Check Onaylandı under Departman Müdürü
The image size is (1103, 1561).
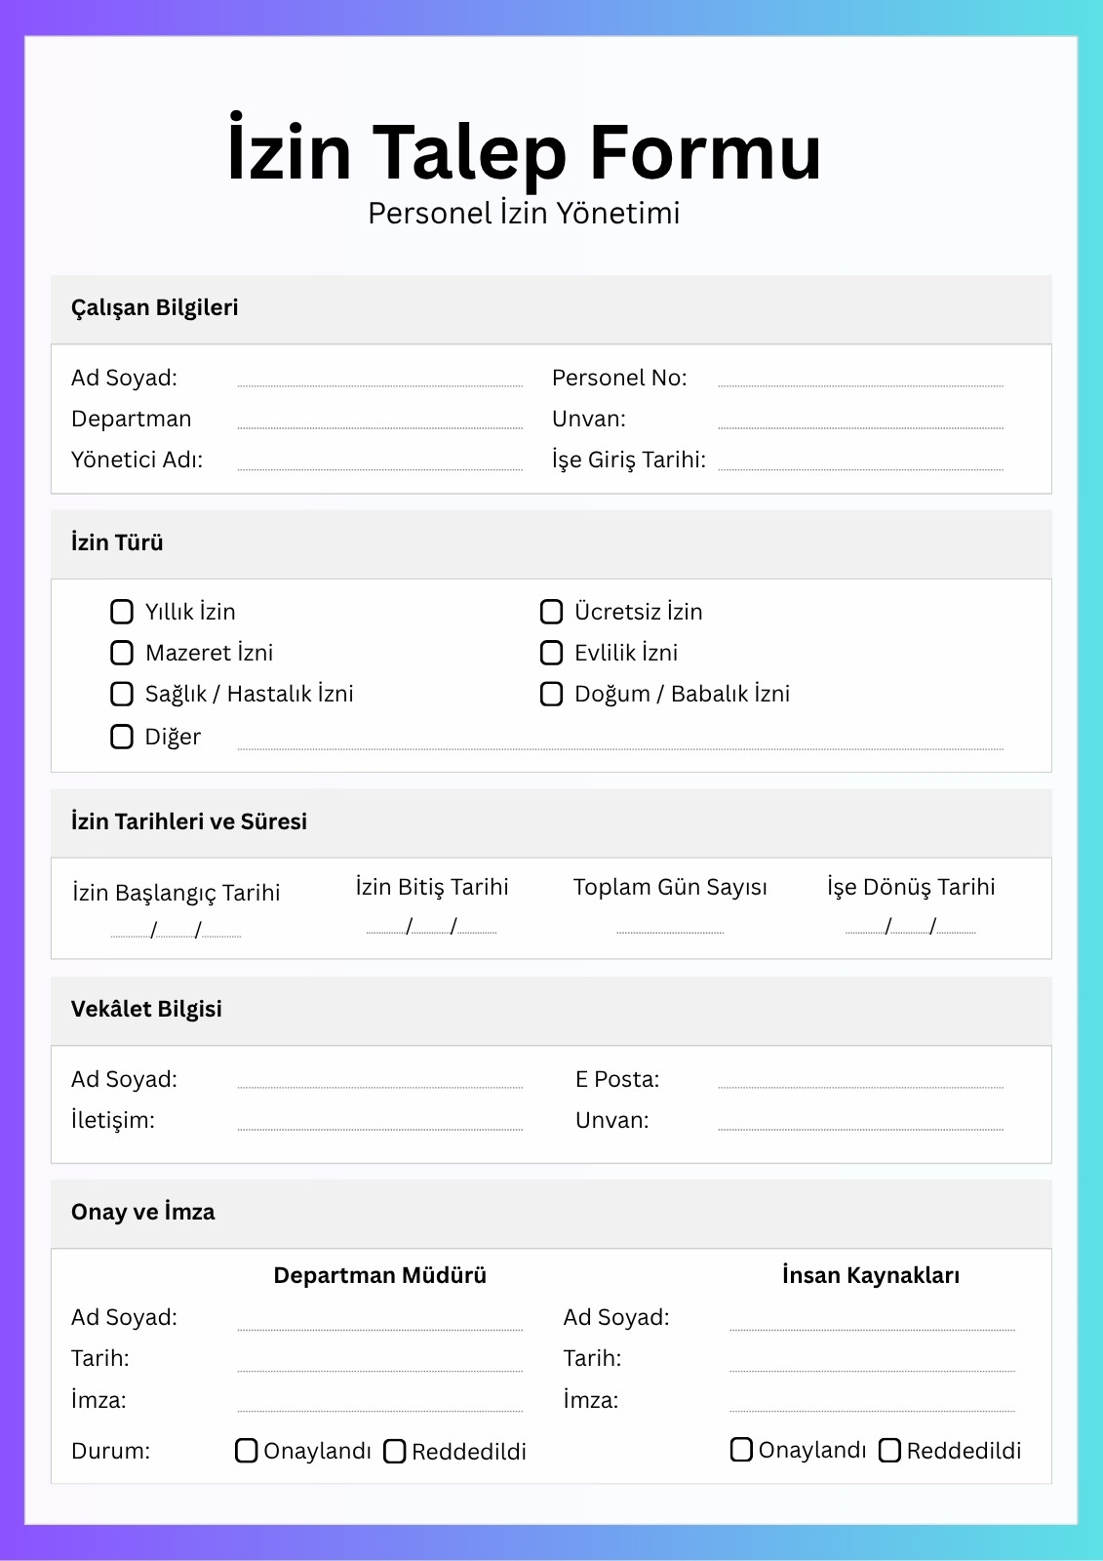pyautogui.click(x=247, y=1451)
